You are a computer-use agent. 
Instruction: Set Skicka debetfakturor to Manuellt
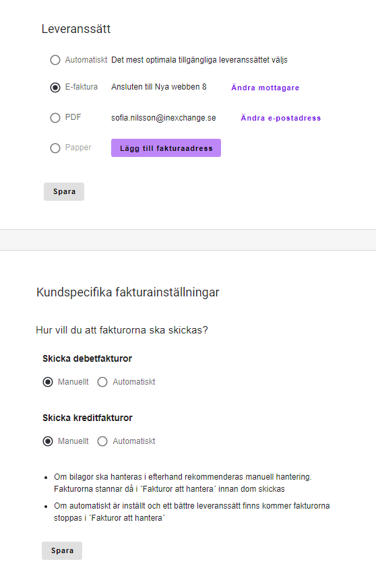48,382
